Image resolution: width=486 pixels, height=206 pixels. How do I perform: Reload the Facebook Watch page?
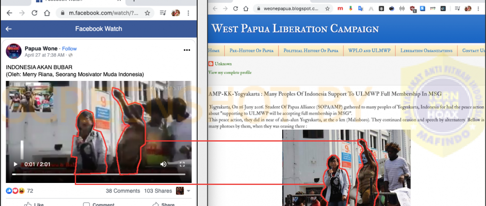click(34, 13)
